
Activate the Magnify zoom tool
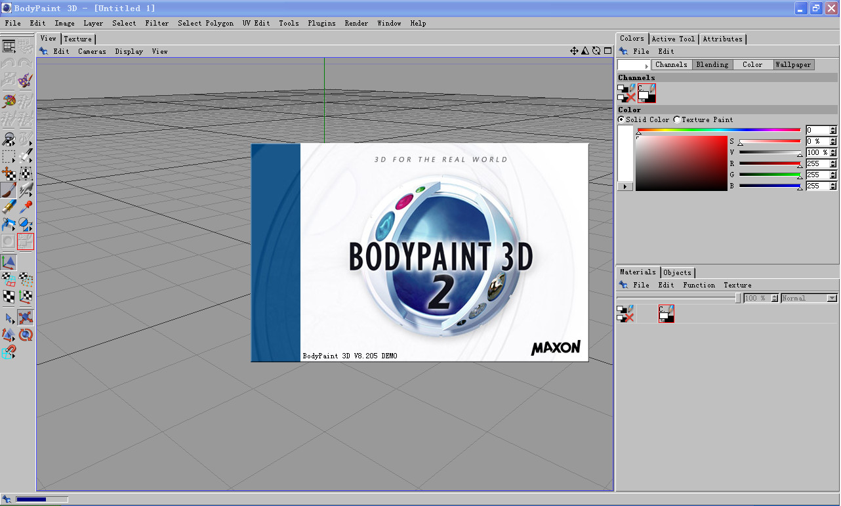tap(9, 139)
